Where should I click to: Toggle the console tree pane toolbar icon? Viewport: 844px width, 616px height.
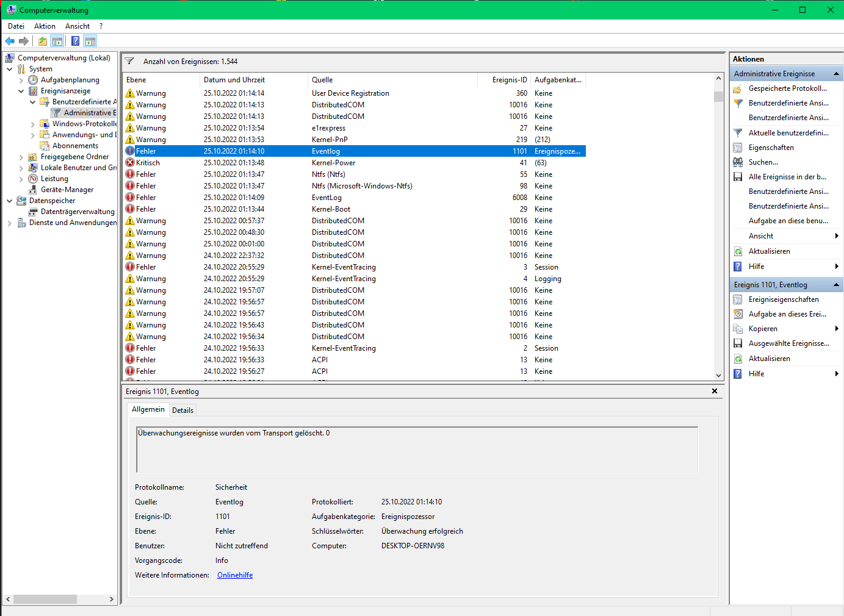point(57,41)
